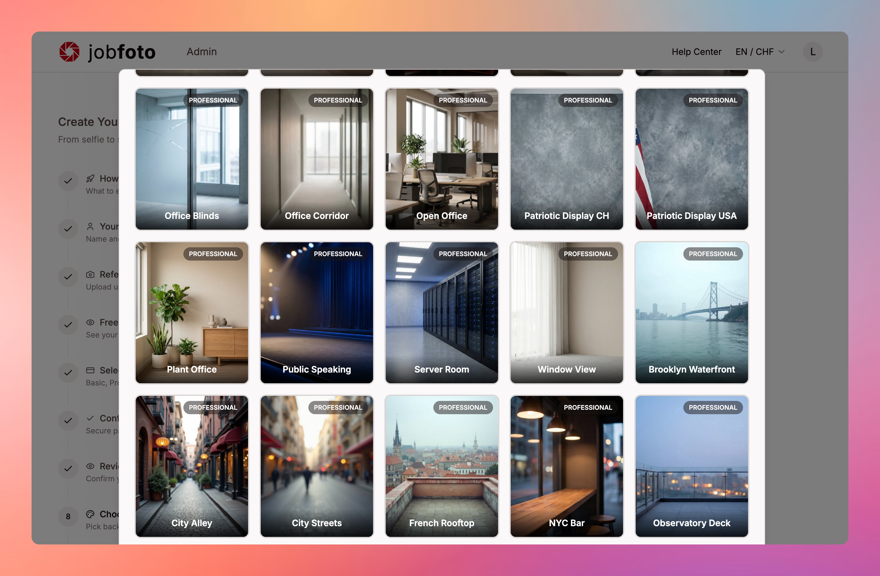Click the palette icon in step 8
This screenshot has height=576, width=880.
90,514
